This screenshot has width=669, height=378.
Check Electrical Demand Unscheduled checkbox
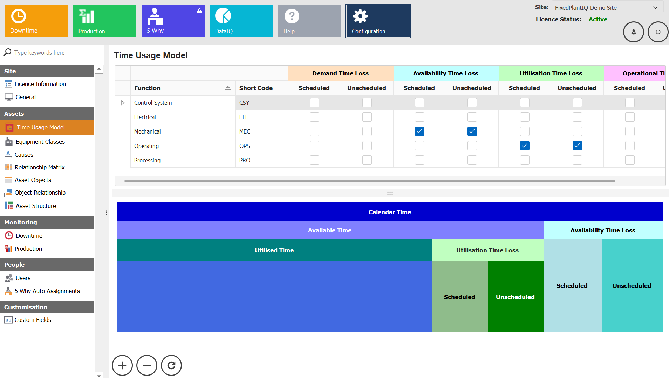(367, 117)
